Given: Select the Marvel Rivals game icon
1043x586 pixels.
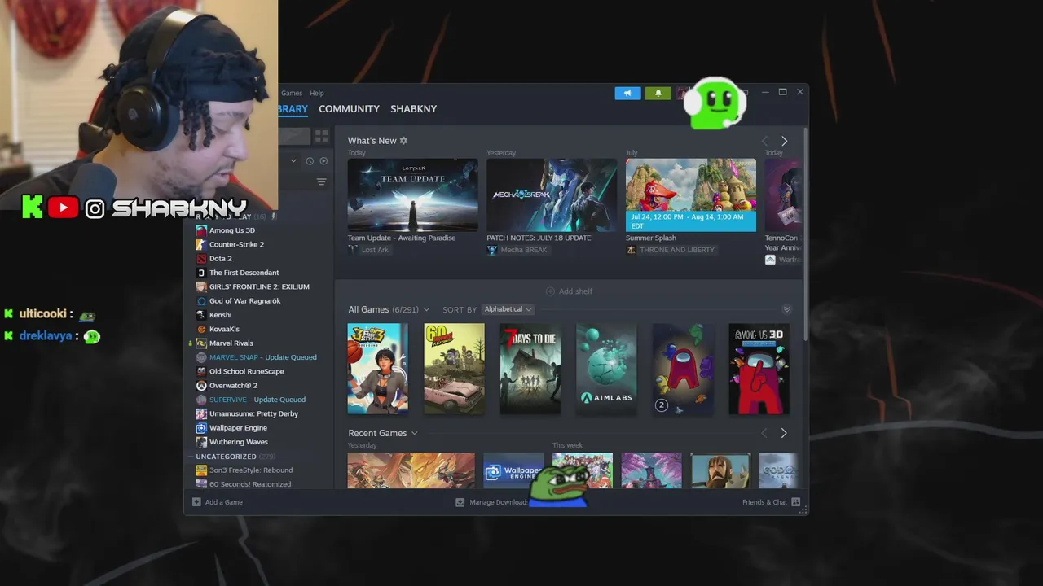Looking at the screenshot, I should coord(201,343).
